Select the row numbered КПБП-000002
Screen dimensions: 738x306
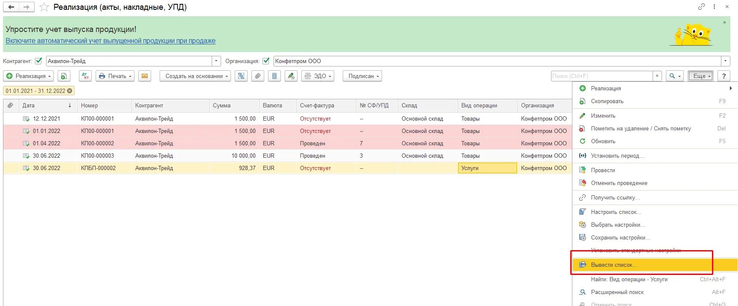pyautogui.click(x=287, y=168)
